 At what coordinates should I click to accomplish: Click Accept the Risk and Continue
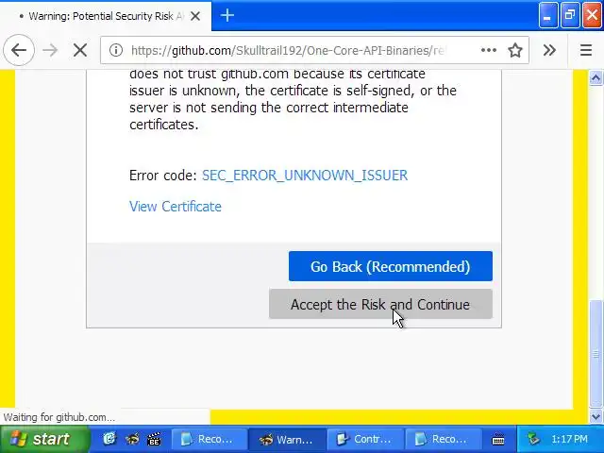(380, 304)
